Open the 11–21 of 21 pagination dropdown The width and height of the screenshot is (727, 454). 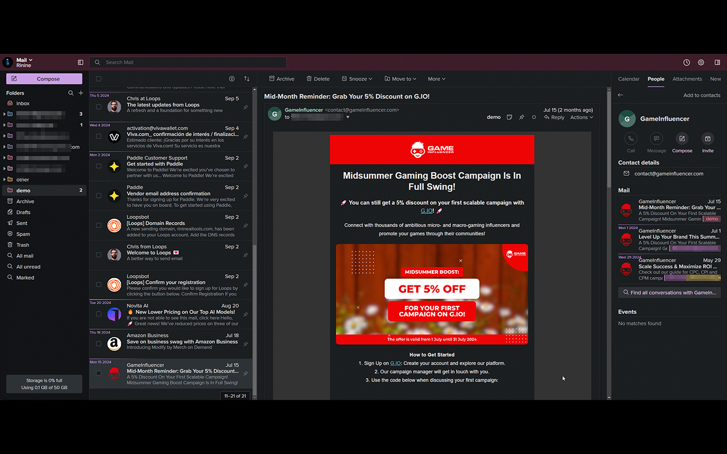coord(235,396)
